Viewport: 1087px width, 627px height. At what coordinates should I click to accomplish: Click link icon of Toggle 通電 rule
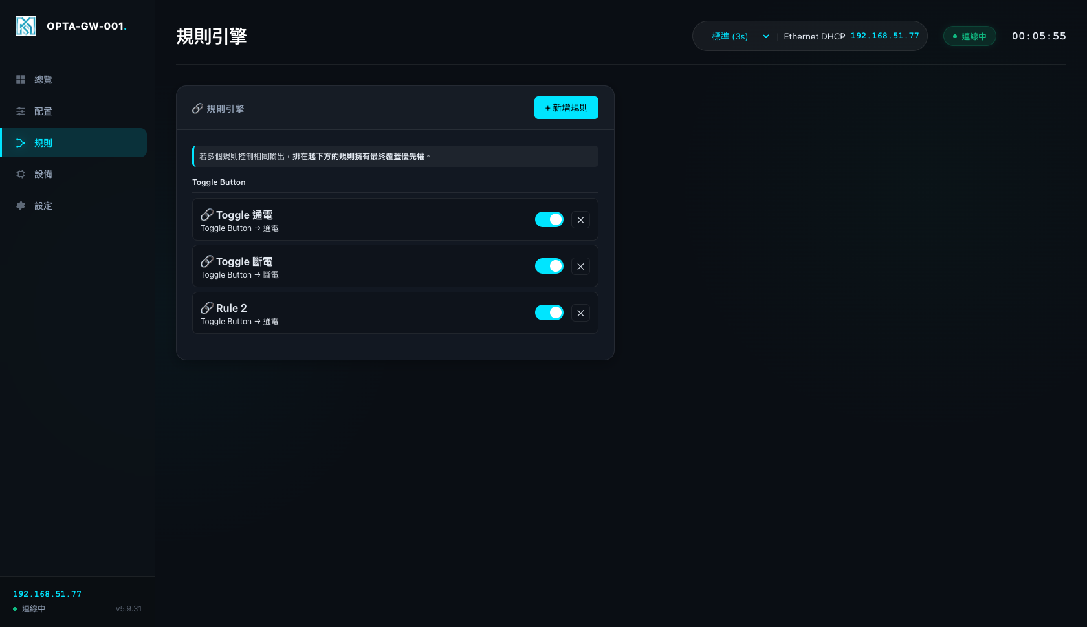click(207, 215)
